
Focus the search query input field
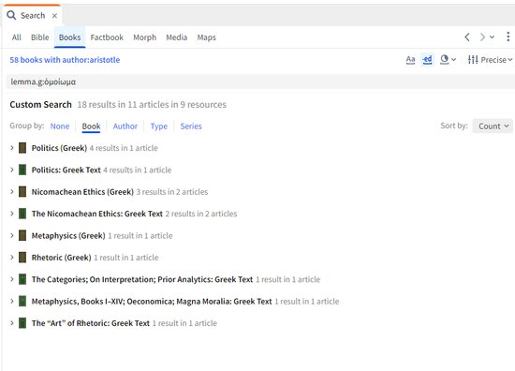(259, 82)
